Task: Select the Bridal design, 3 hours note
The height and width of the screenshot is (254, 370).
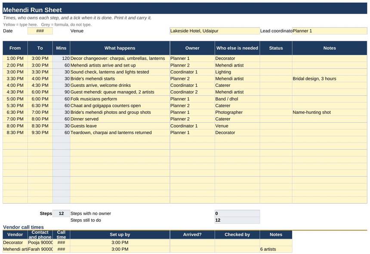Action: pyautogui.click(x=330, y=79)
